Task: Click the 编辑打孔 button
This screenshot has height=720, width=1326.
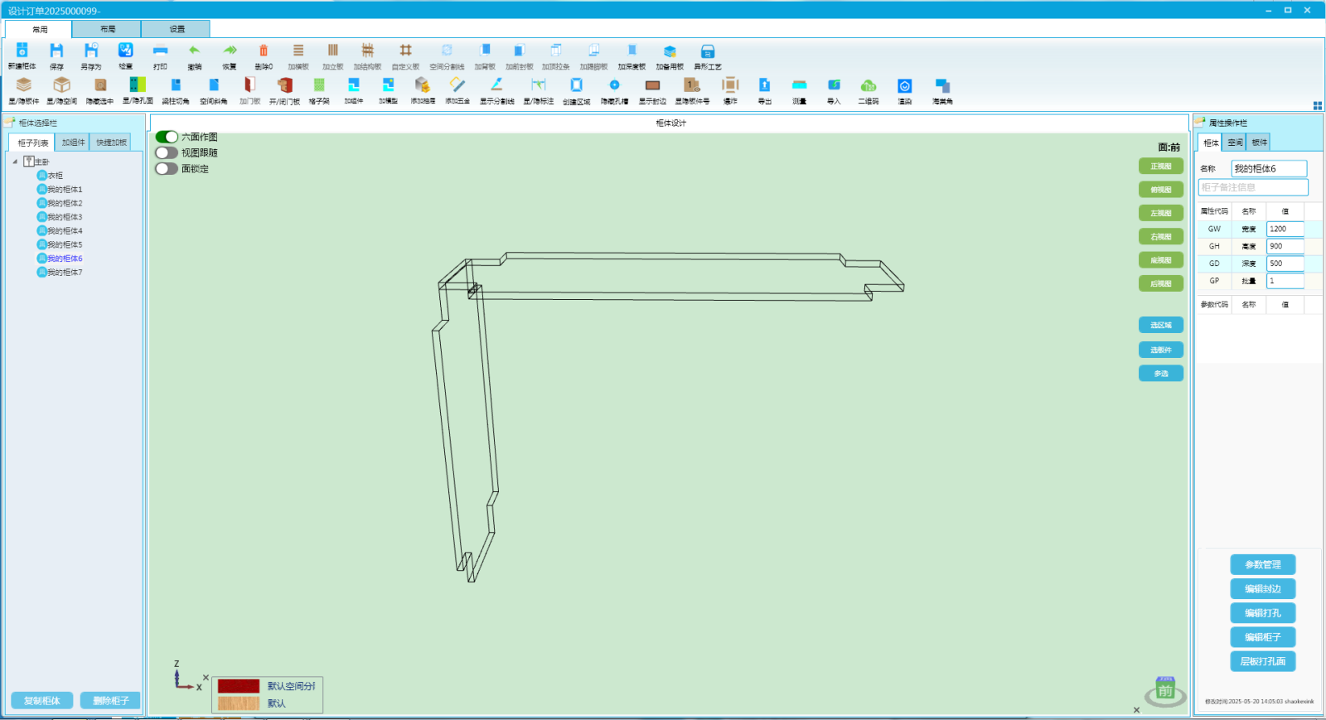Action: (1262, 613)
